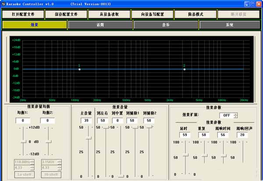
Task: Click the 到中置 value field
Action: [117, 120]
